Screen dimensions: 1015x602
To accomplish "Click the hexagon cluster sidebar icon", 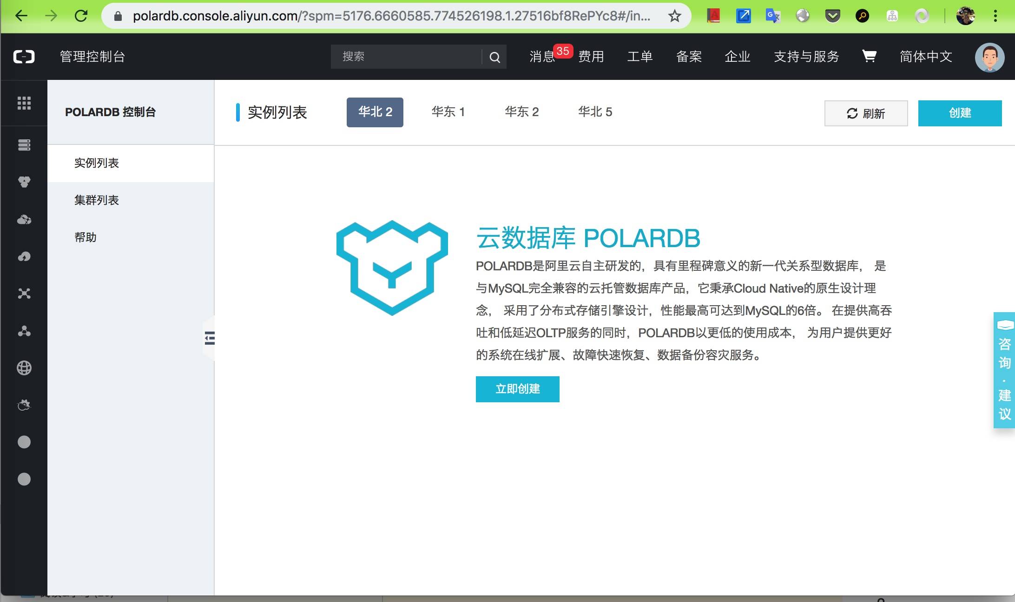I will pyautogui.click(x=24, y=182).
